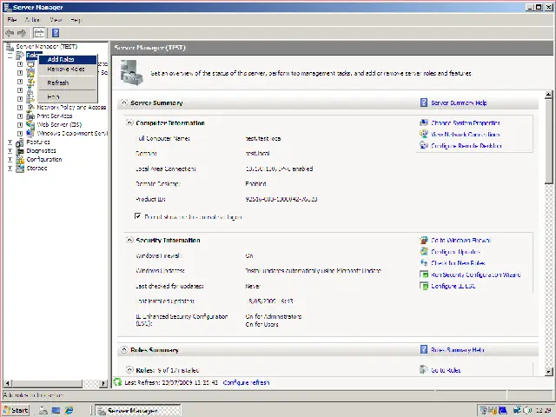Expand the Features tree node
The width and height of the screenshot is (556, 417).
[10, 142]
